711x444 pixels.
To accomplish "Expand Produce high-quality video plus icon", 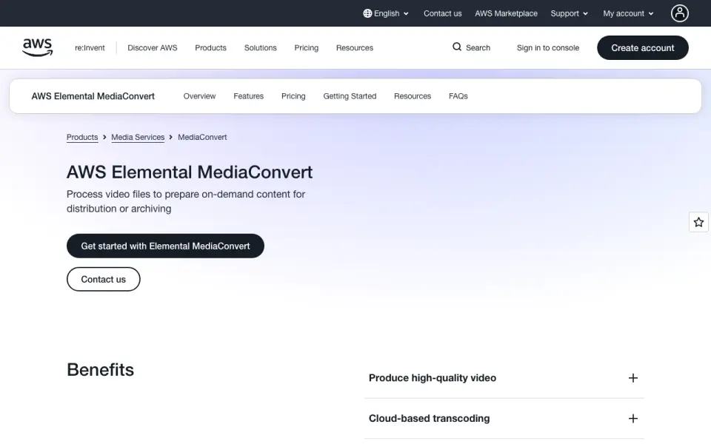I will coord(633,378).
